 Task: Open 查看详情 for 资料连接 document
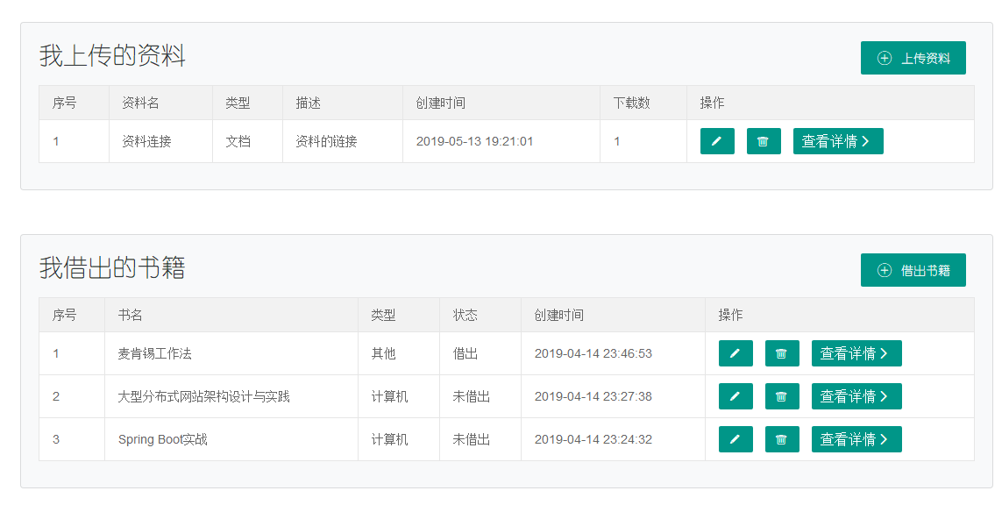[837, 141]
